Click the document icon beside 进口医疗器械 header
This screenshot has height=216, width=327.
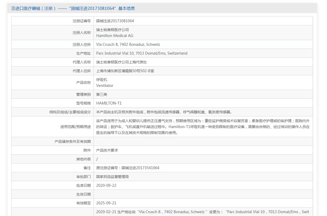pos(13,8)
